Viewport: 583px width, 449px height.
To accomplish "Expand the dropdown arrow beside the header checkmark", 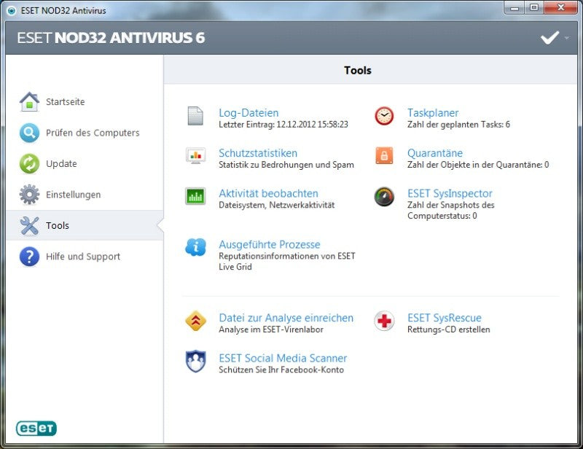I will (567, 38).
